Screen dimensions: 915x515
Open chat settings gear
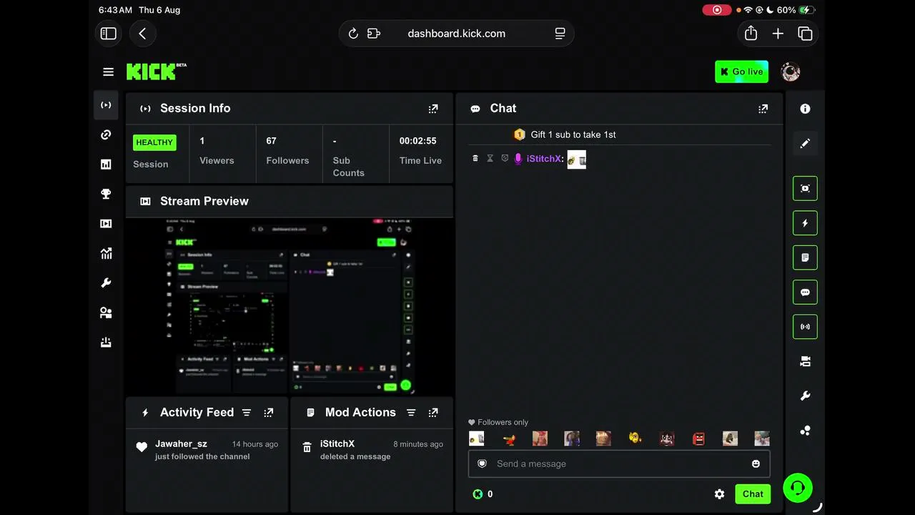720,494
